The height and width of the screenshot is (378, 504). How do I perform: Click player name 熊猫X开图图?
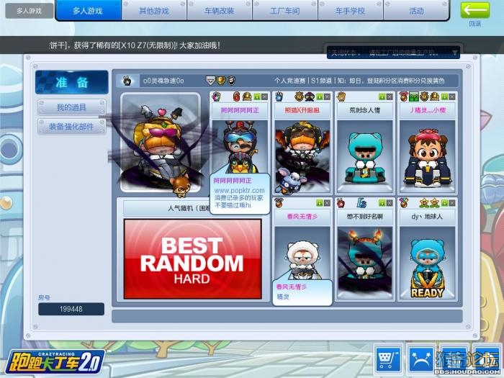click(302, 110)
